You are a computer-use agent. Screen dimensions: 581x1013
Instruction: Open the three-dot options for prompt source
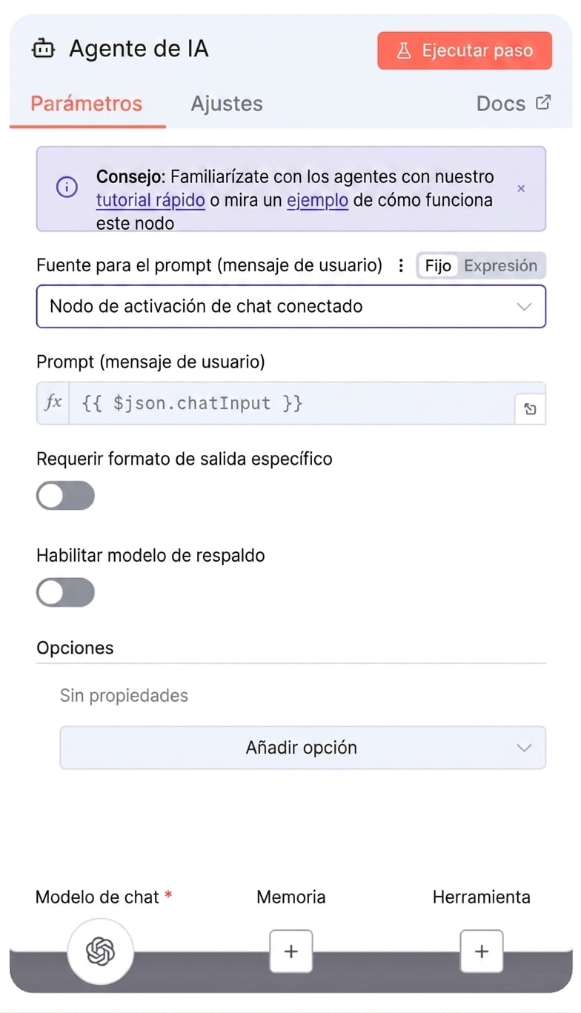(x=401, y=265)
